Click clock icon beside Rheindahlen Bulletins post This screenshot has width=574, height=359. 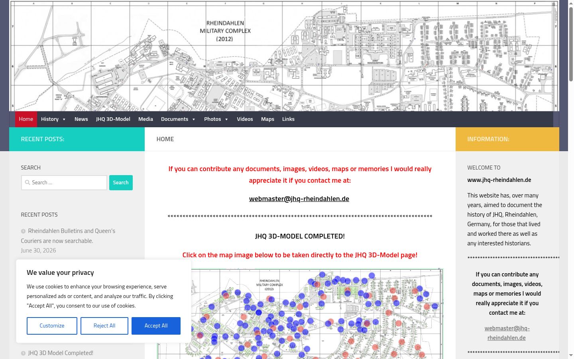pyautogui.click(x=23, y=231)
